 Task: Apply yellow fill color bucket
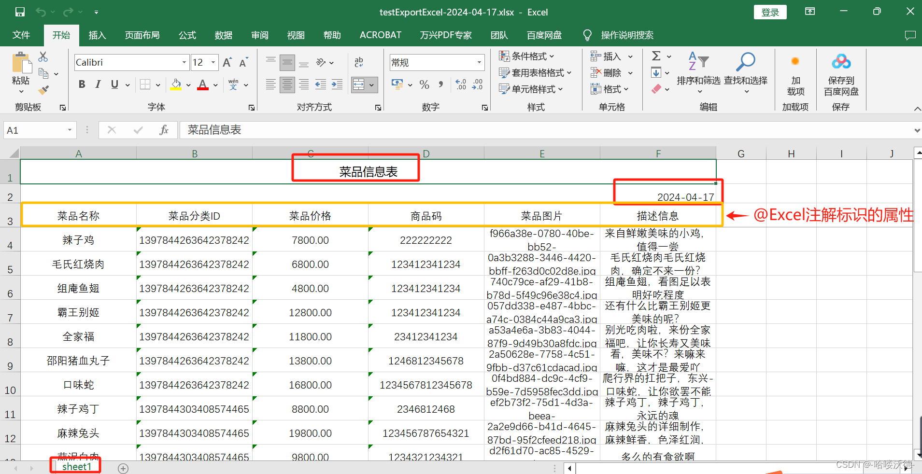176,85
